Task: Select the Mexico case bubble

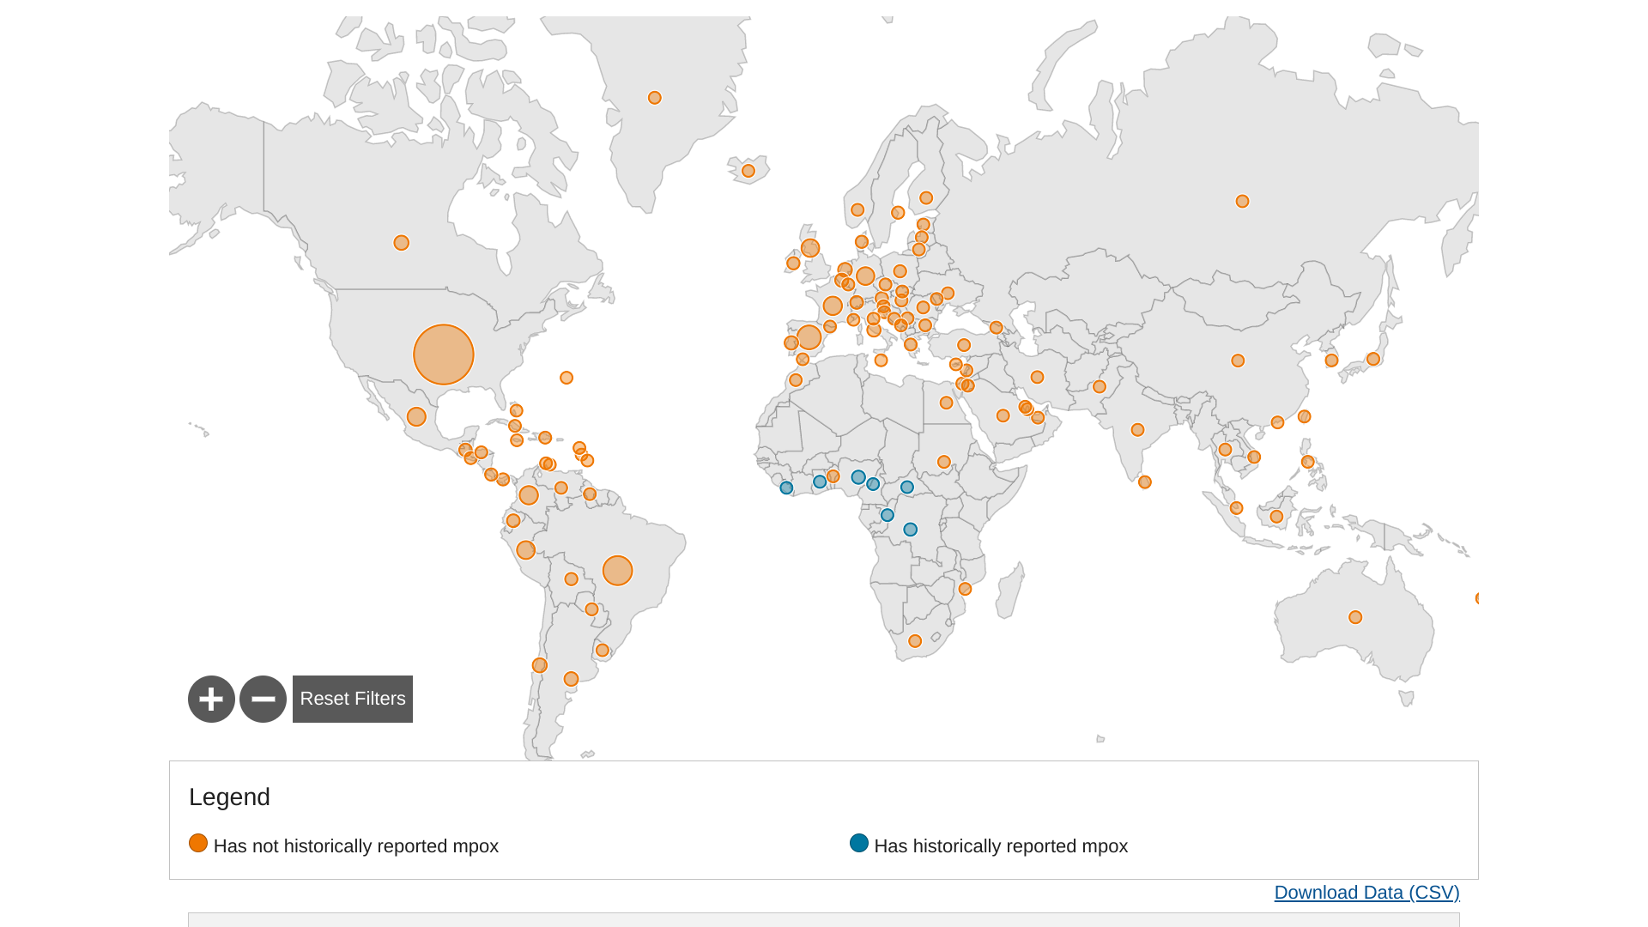Action: (416, 417)
